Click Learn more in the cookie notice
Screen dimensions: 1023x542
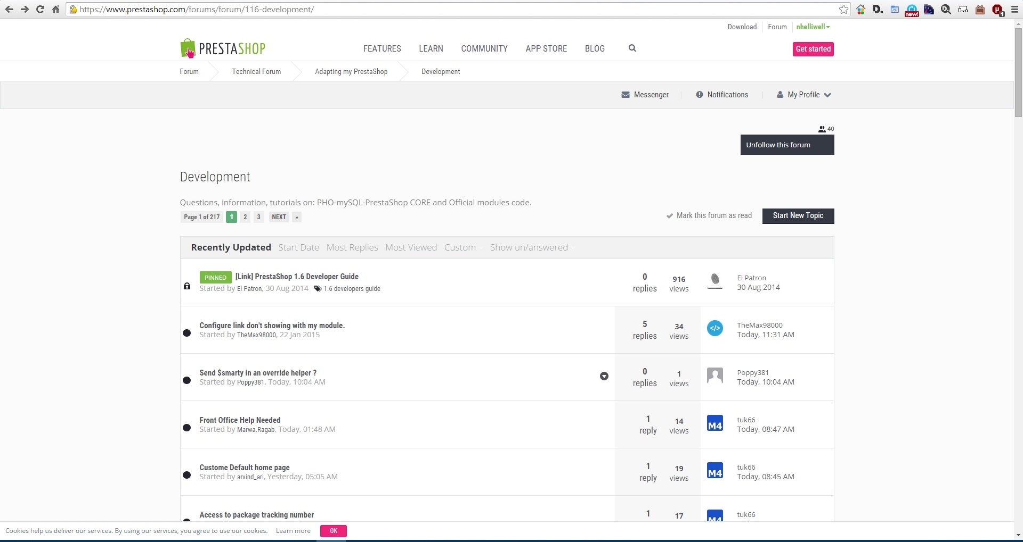(293, 531)
